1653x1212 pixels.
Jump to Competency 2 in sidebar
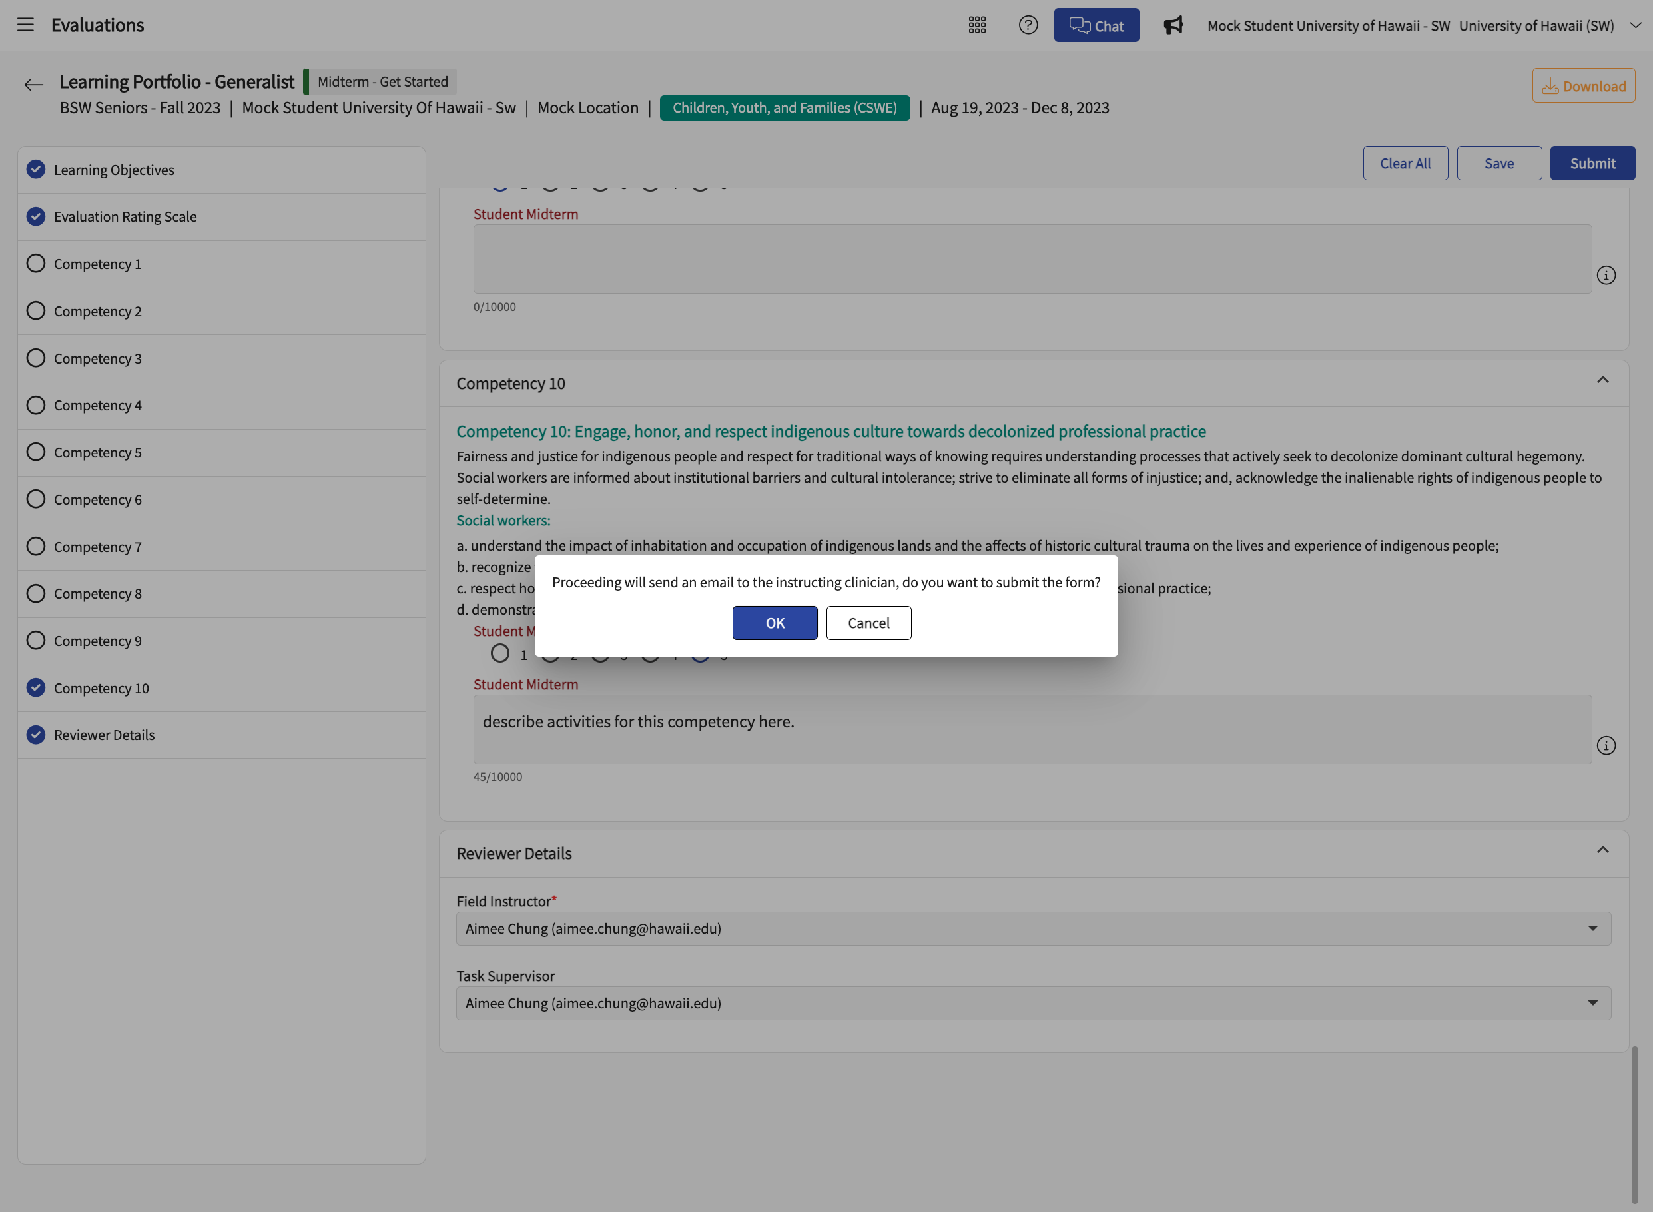pos(222,311)
